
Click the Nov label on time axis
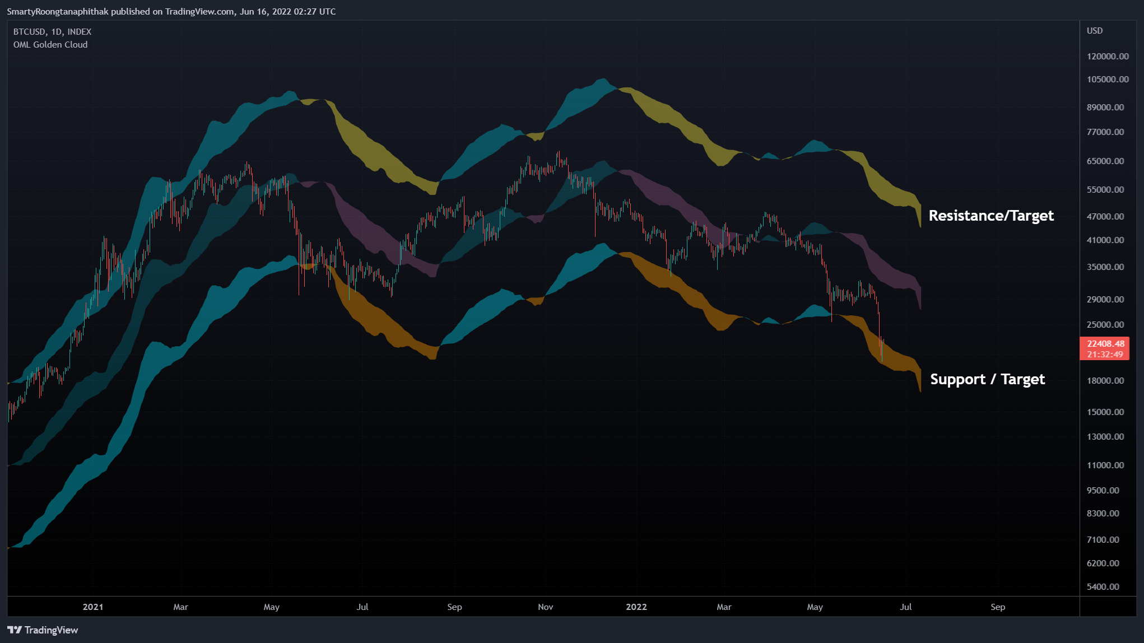point(546,607)
